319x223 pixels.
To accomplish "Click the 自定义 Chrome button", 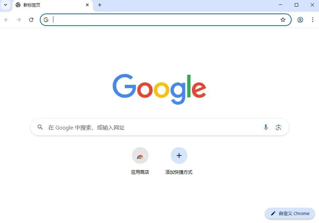I will [290, 213].
